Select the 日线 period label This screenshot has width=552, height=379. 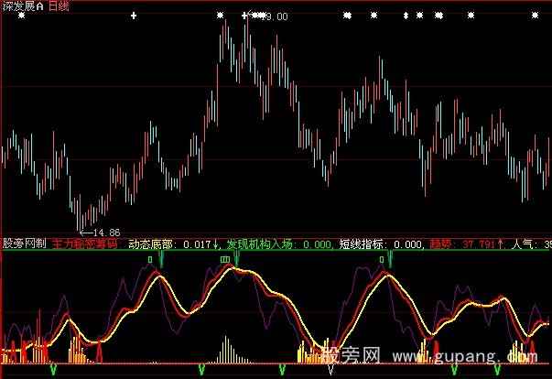[x=59, y=6]
